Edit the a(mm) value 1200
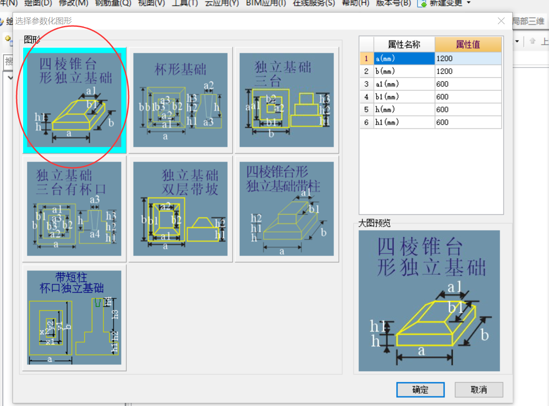 (x=468, y=58)
